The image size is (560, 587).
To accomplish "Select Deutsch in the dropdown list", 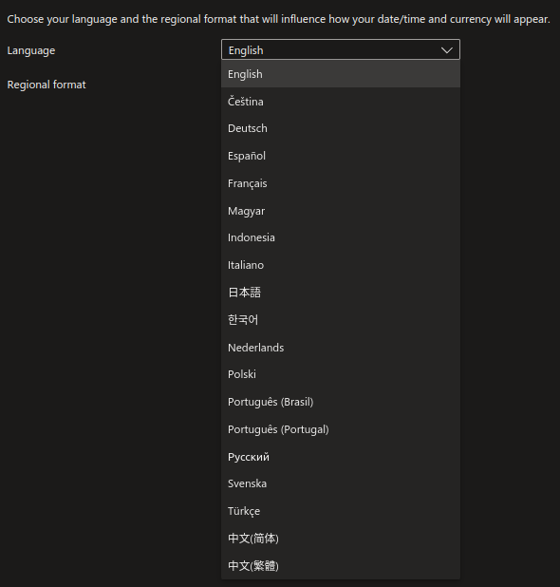I will coord(341,129).
